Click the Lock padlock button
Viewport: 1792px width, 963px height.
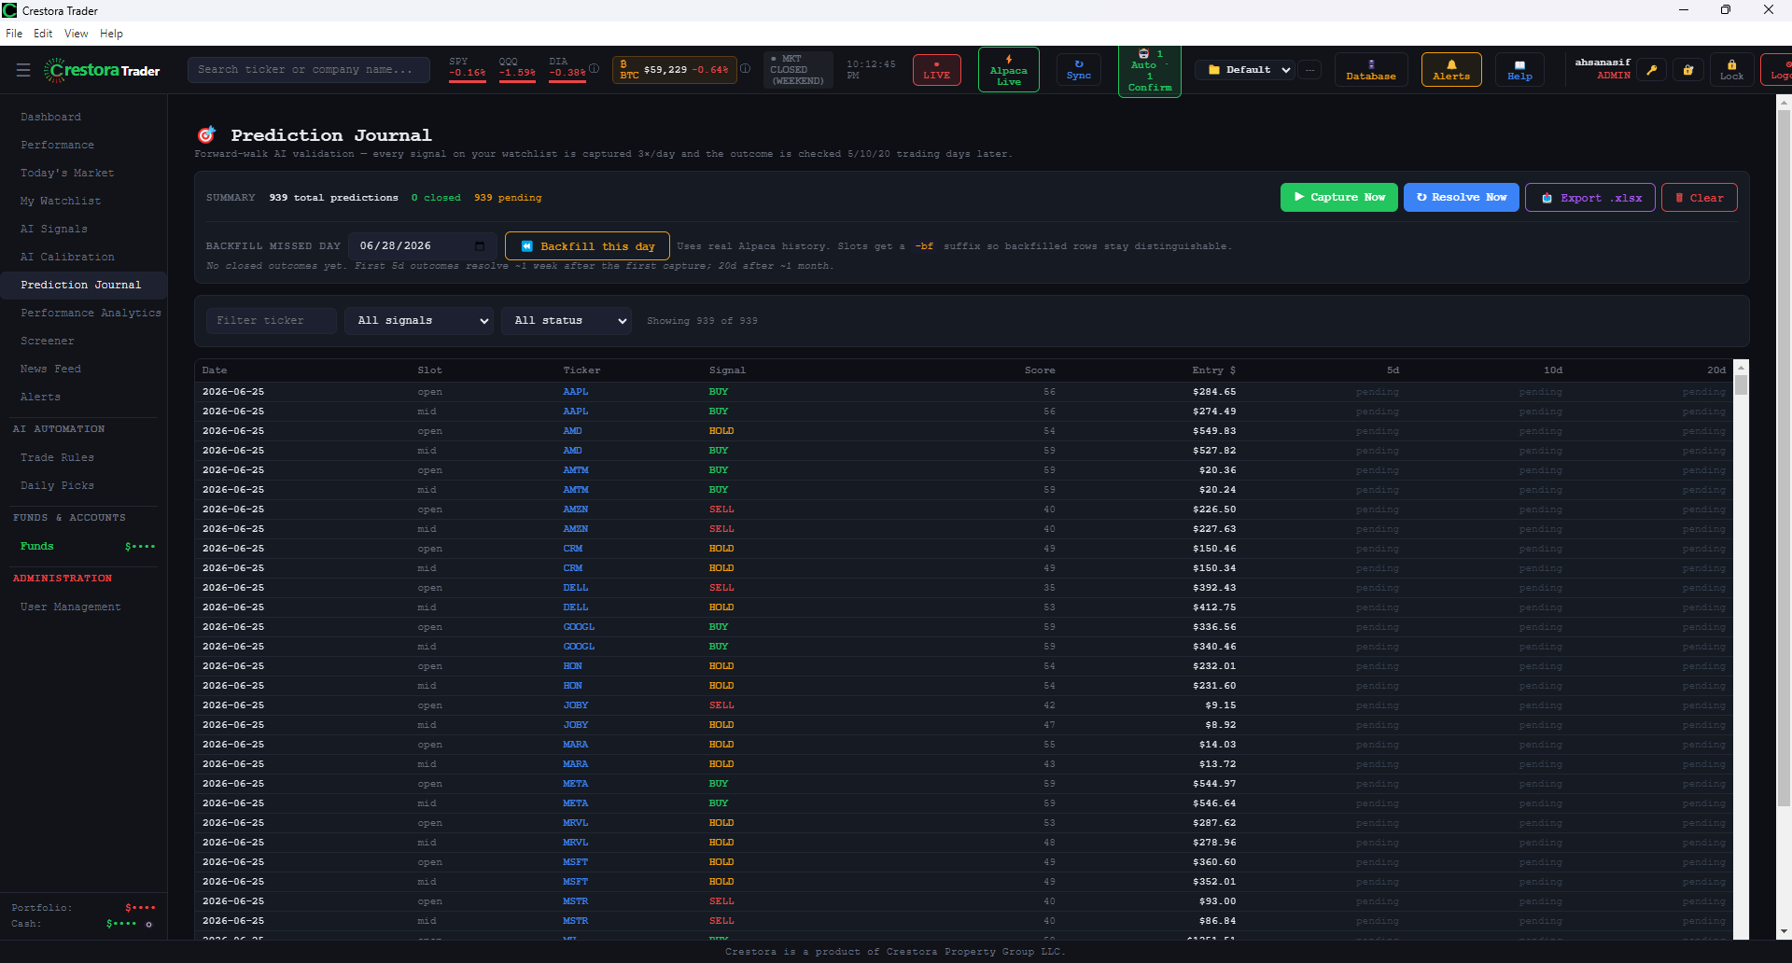(x=1731, y=70)
